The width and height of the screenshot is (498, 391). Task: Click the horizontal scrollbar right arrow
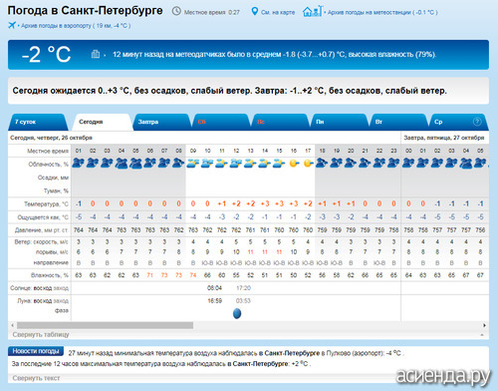pyautogui.click(x=484, y=325)
